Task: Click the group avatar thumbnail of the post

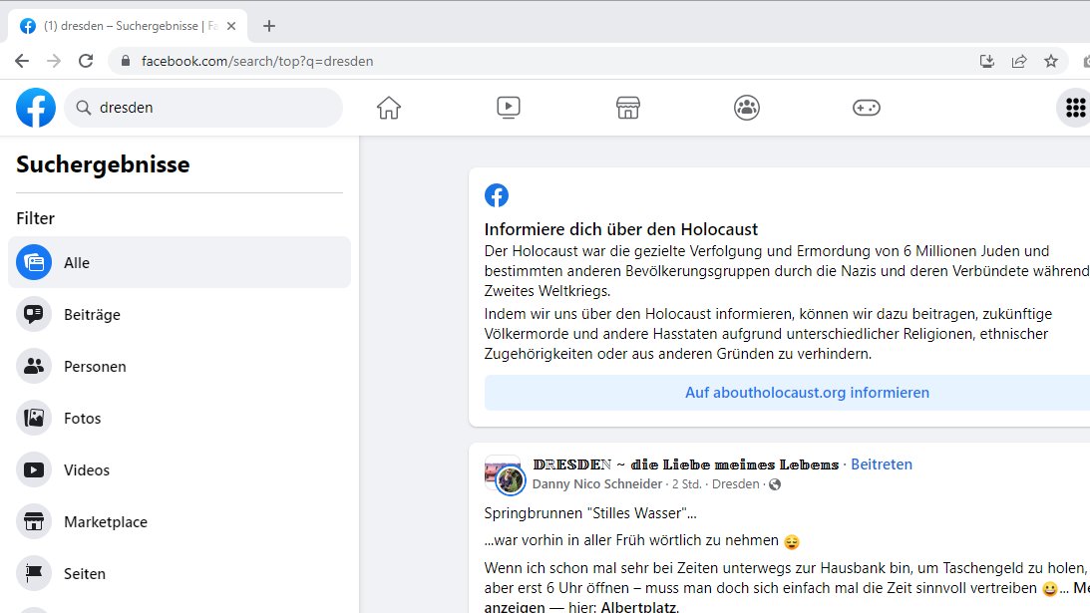Action: (x=504, y=474)
